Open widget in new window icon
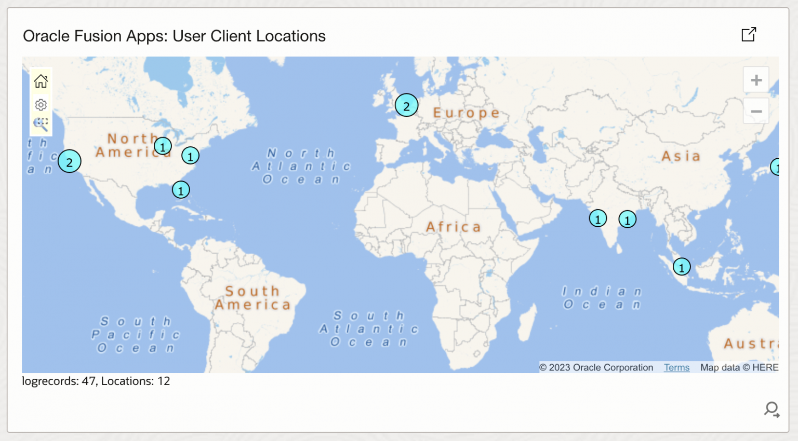The height and width of the screenshot is (441, 798). click(x=749, y=35)
